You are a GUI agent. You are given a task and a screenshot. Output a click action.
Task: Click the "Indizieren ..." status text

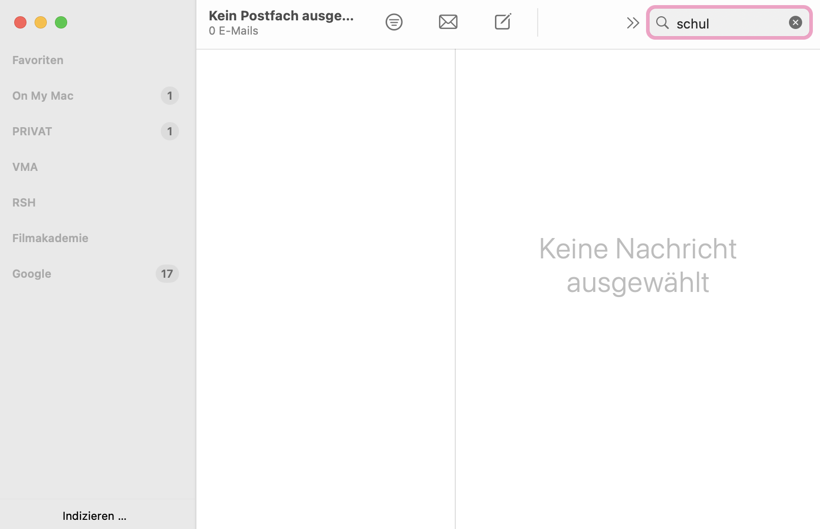[94, 516]
